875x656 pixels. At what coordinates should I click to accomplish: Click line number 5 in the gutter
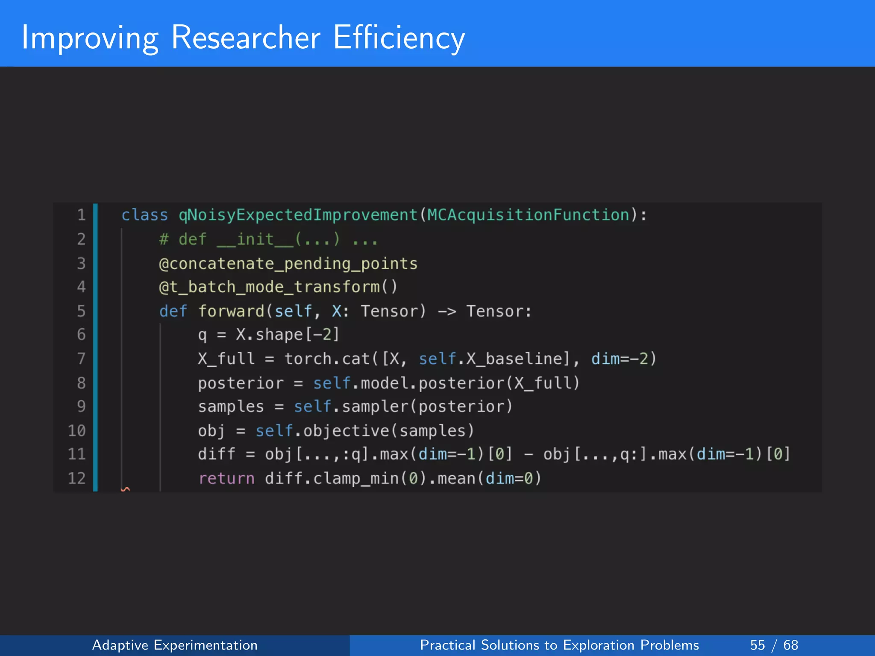click(x=81, y=311)
